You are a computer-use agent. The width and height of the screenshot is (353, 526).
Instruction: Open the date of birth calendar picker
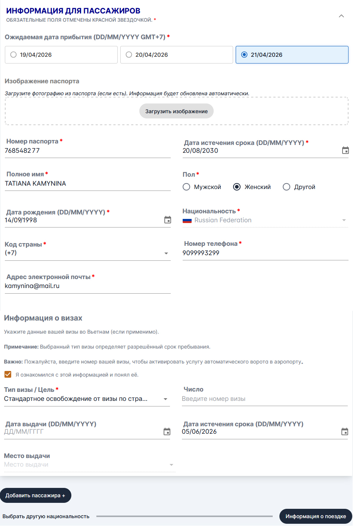pos(167,220)
